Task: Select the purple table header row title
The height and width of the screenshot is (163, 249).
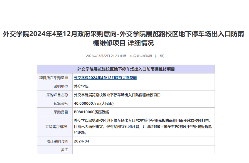Action: 126,69
